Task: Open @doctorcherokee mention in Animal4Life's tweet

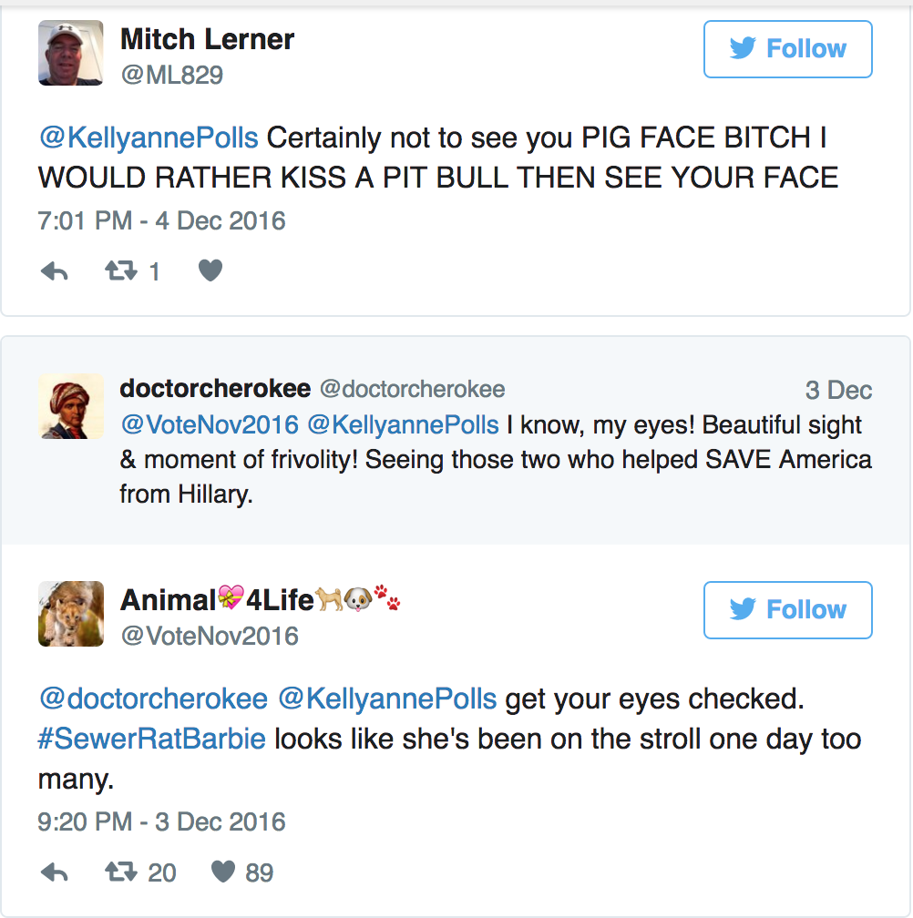Action: 153,699
